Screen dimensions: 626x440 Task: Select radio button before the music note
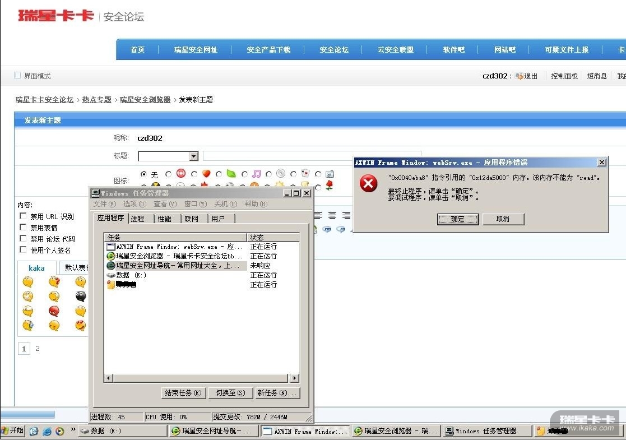pos(244,174)
